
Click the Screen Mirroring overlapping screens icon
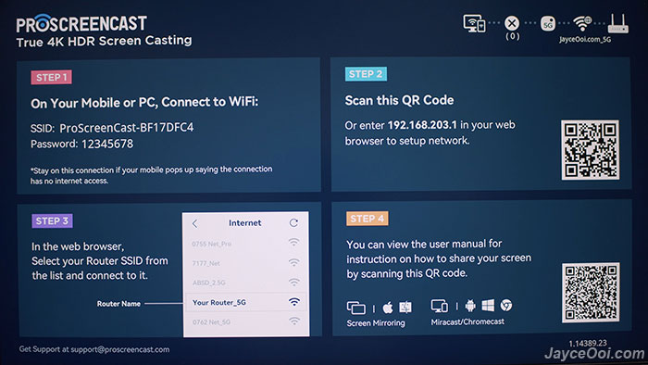(355, 308)
